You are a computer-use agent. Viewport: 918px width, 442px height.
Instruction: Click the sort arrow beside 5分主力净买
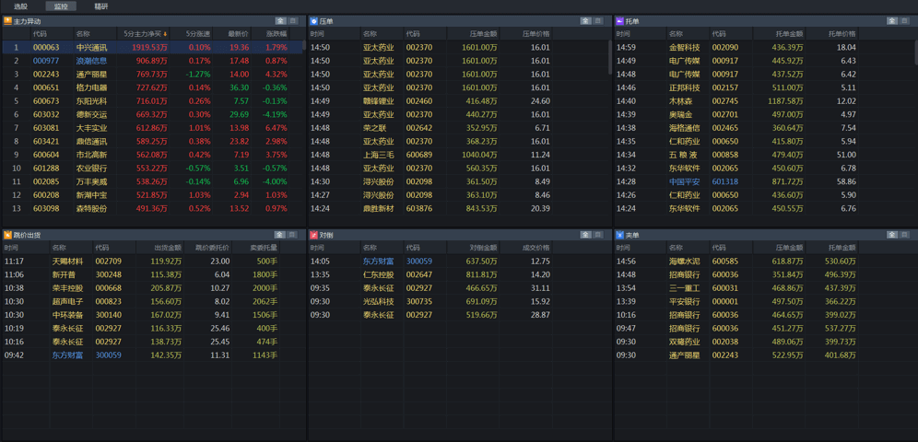166,34
